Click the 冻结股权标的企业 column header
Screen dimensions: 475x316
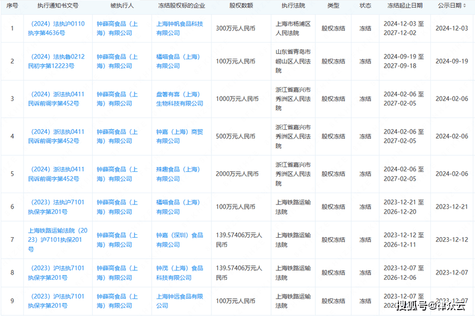click(x=182, y=5)
